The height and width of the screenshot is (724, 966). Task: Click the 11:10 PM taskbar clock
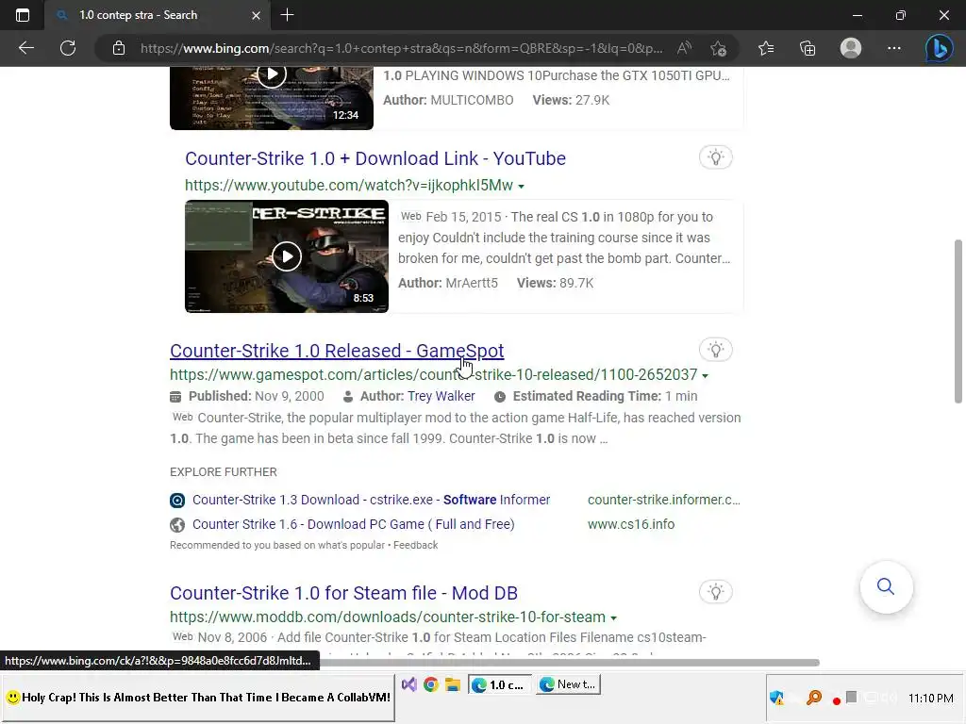tap(930, 699)
